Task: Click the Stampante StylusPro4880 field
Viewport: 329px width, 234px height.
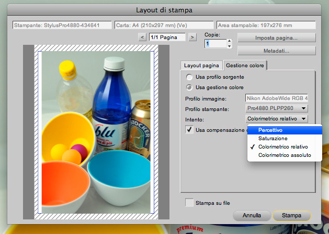Action: click(x=62, y=26)
